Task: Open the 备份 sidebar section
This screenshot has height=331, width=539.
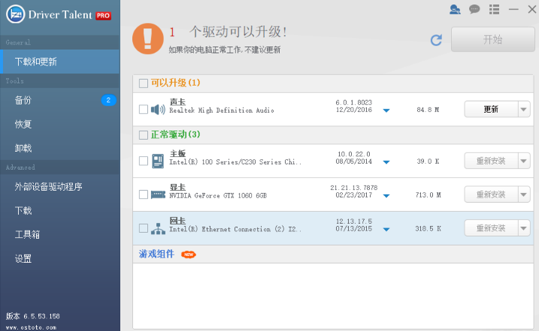Action: click(23, 100)
